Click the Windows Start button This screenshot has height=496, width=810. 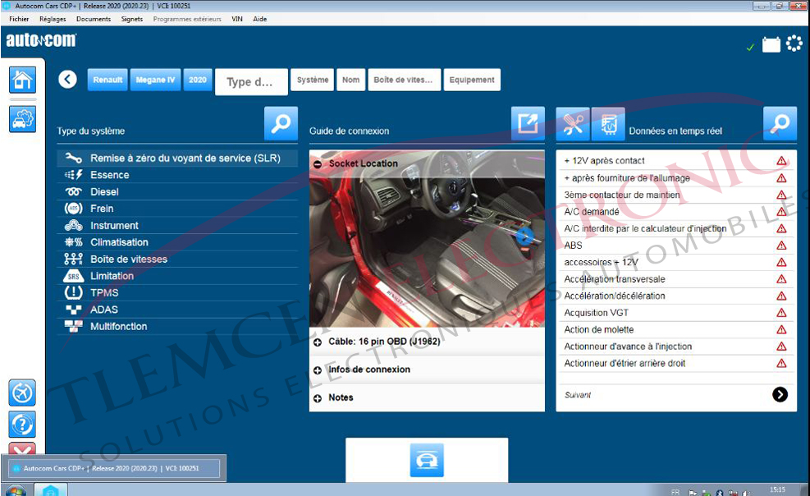coord(16,489)
